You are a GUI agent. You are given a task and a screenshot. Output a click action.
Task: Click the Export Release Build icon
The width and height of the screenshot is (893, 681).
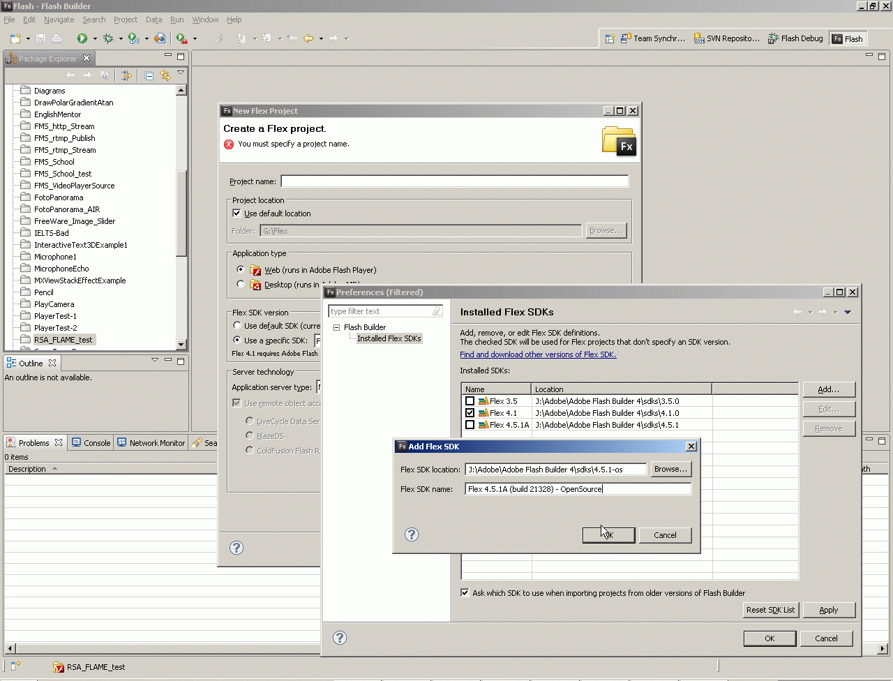[x=160, y=38]
